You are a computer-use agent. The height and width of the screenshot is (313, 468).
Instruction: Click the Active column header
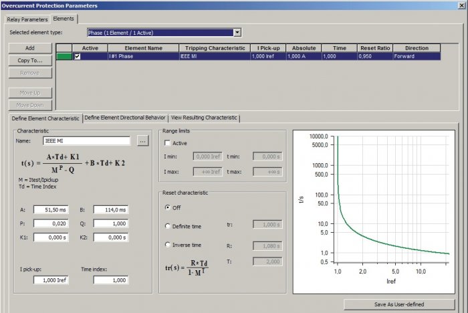[90, 48]
